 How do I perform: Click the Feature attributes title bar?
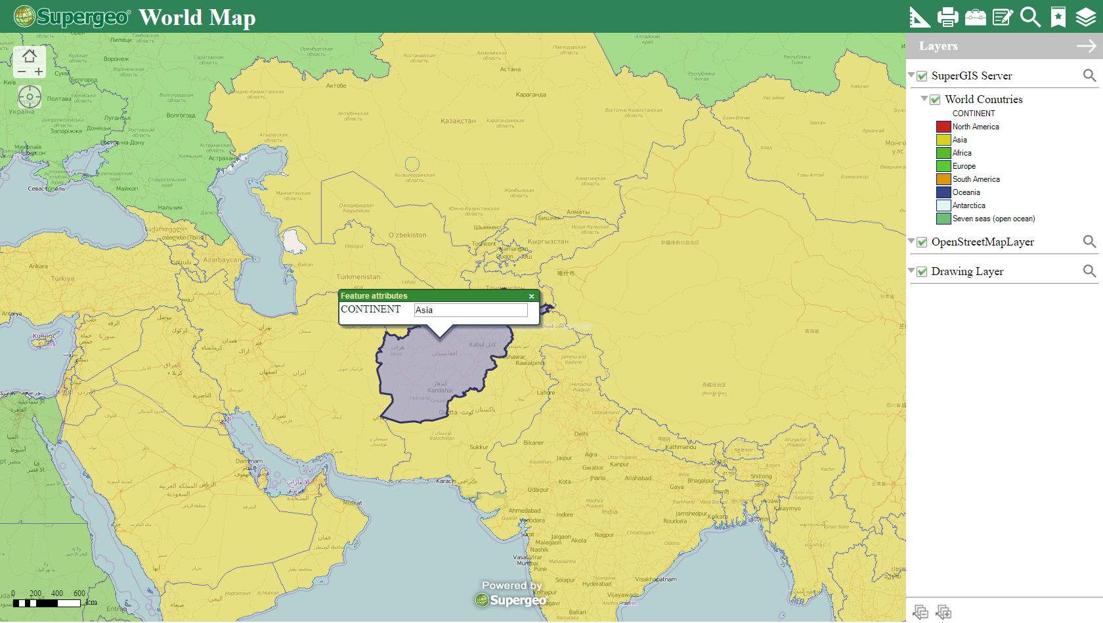click(x=439, y=296)
